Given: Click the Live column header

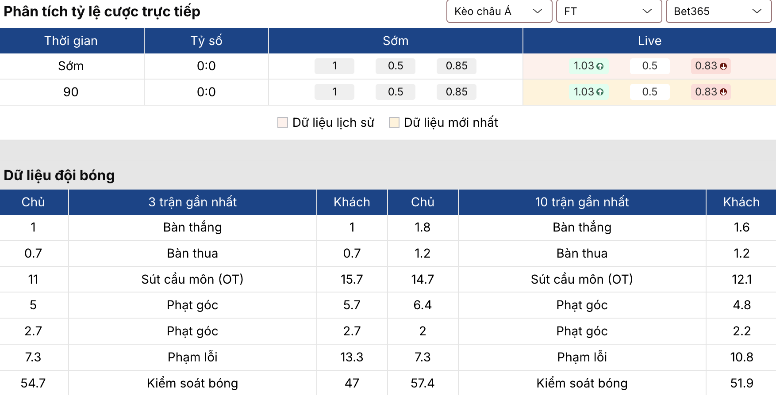Looking at the screenshot, I should [x=649, y=41].
